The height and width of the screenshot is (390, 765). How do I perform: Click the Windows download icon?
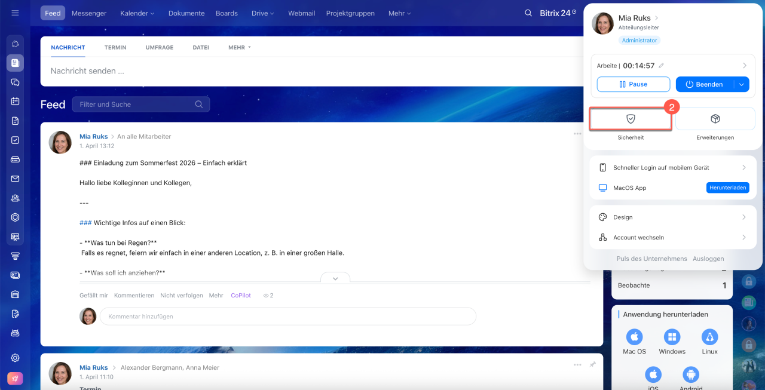click(x=672, y=336)
